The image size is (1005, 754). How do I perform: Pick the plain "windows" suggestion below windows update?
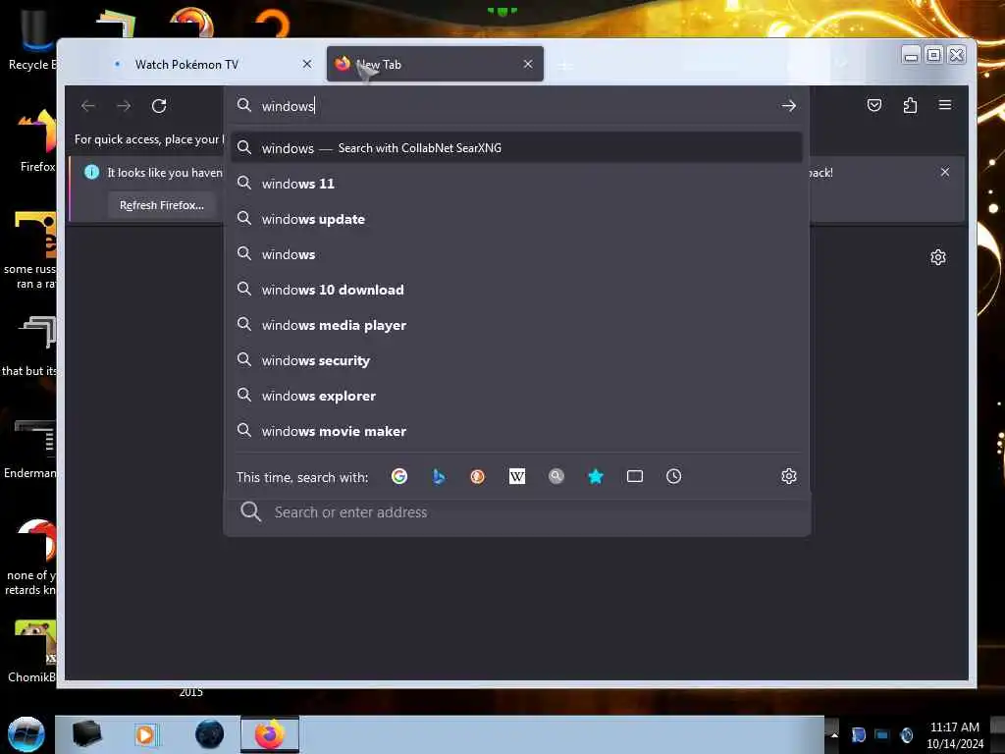tap(516, 254)
